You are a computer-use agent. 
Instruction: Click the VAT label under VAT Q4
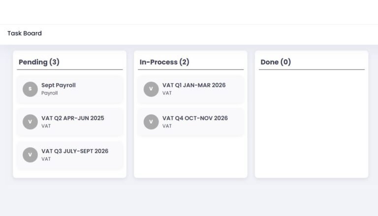pyautogui.click(x=167, y=126)
